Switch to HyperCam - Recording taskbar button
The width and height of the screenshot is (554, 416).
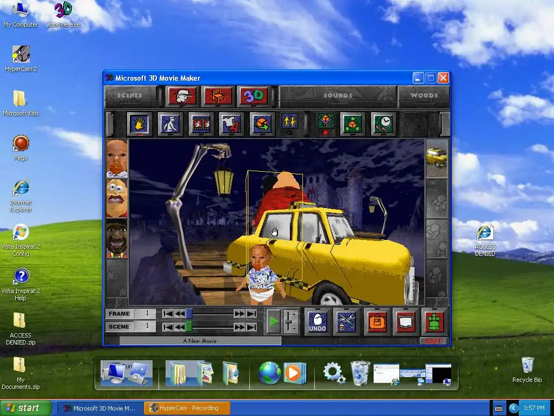187,408
